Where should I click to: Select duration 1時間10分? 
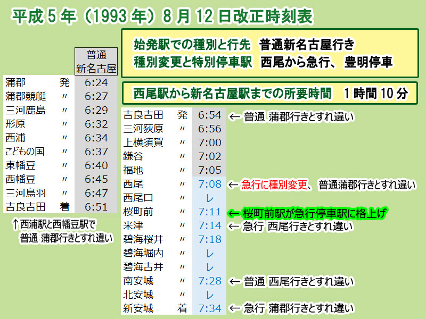tap(376, 94)
